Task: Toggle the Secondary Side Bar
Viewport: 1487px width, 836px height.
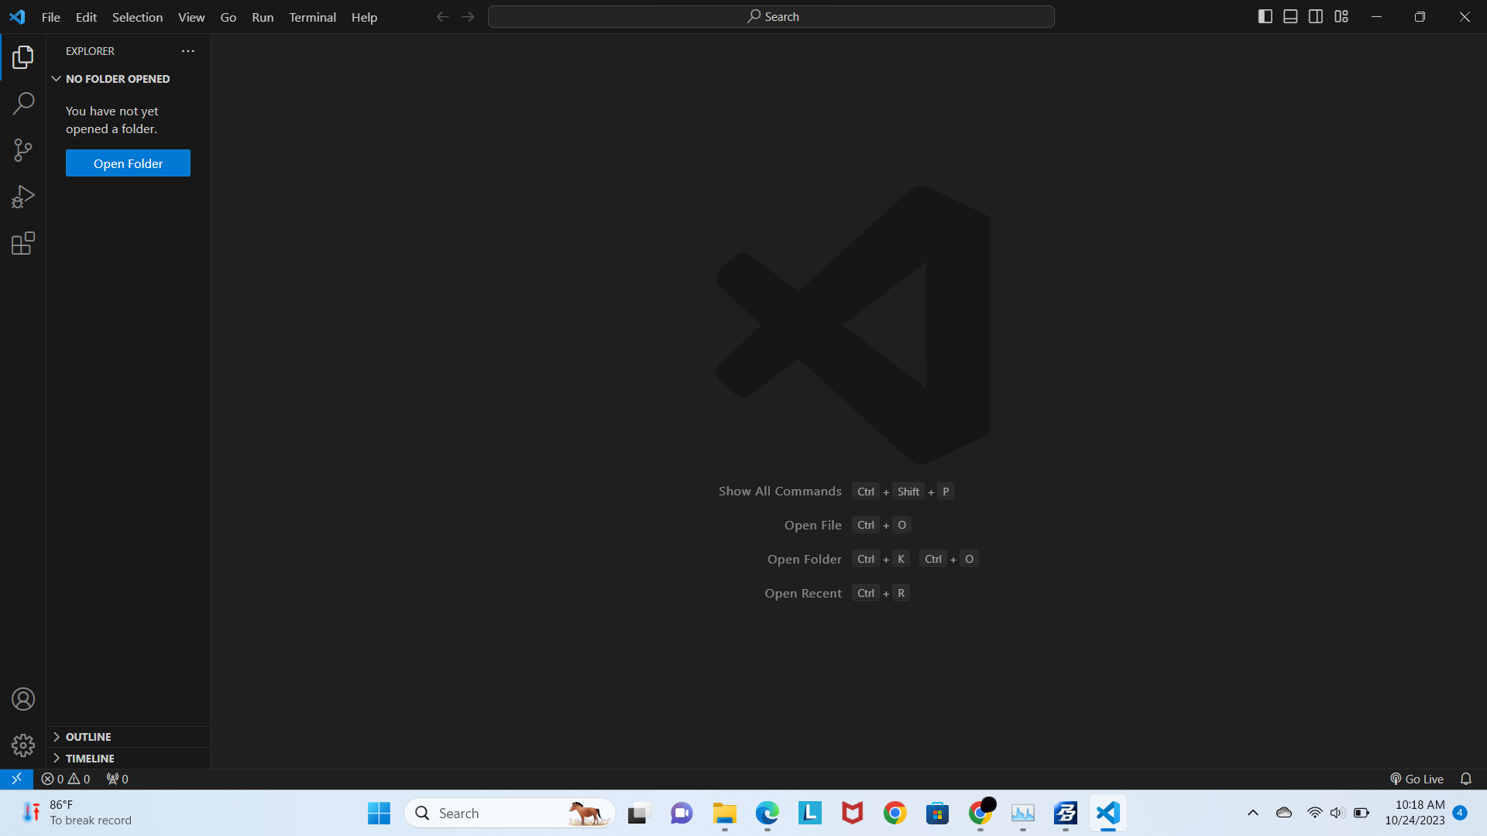Action: click(1316, 15)
